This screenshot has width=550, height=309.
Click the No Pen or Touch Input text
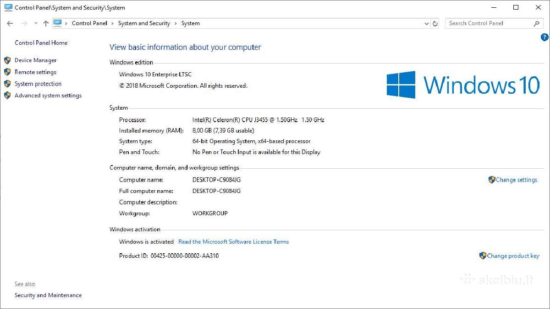tap(257, 152)
